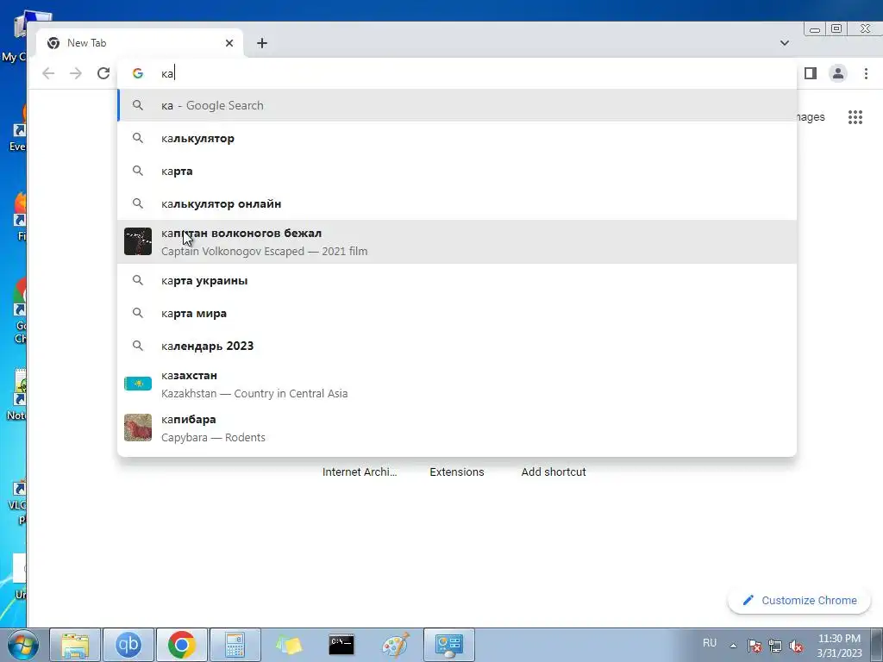
Task: Close the New Tab tab
Action: [x=229, y=43]
